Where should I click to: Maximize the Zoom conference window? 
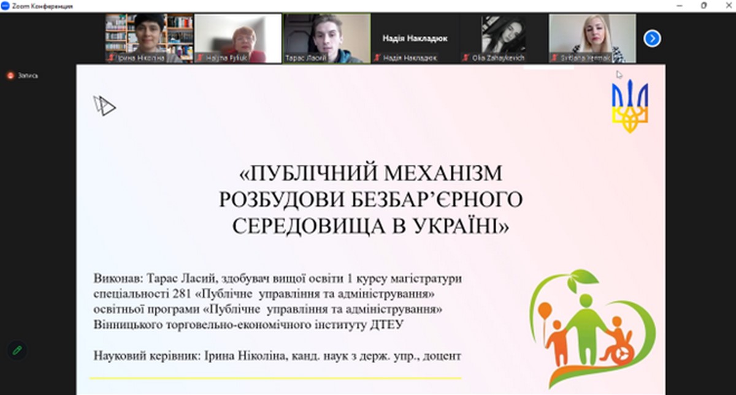pos(703,6)
